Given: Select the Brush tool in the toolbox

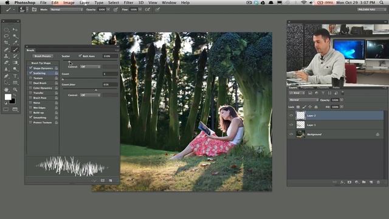Looking at the screenshot, I should coord(15,50).
